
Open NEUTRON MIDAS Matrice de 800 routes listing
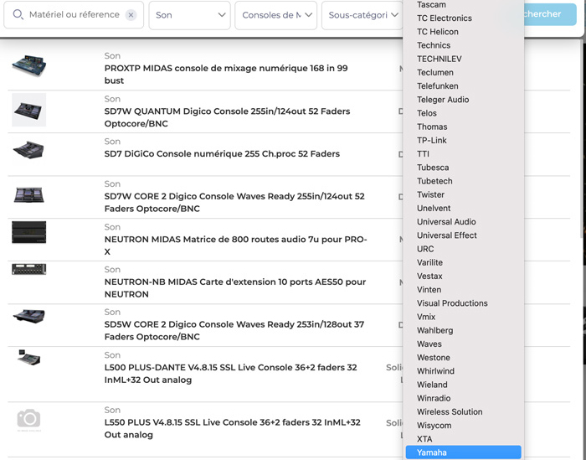(x=235, y=246)
